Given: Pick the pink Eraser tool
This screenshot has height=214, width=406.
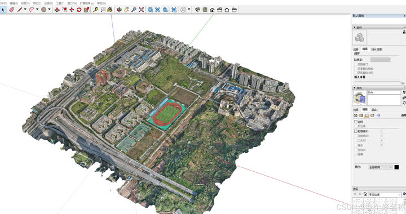Looking at the screenshot, I should [12, 10].
